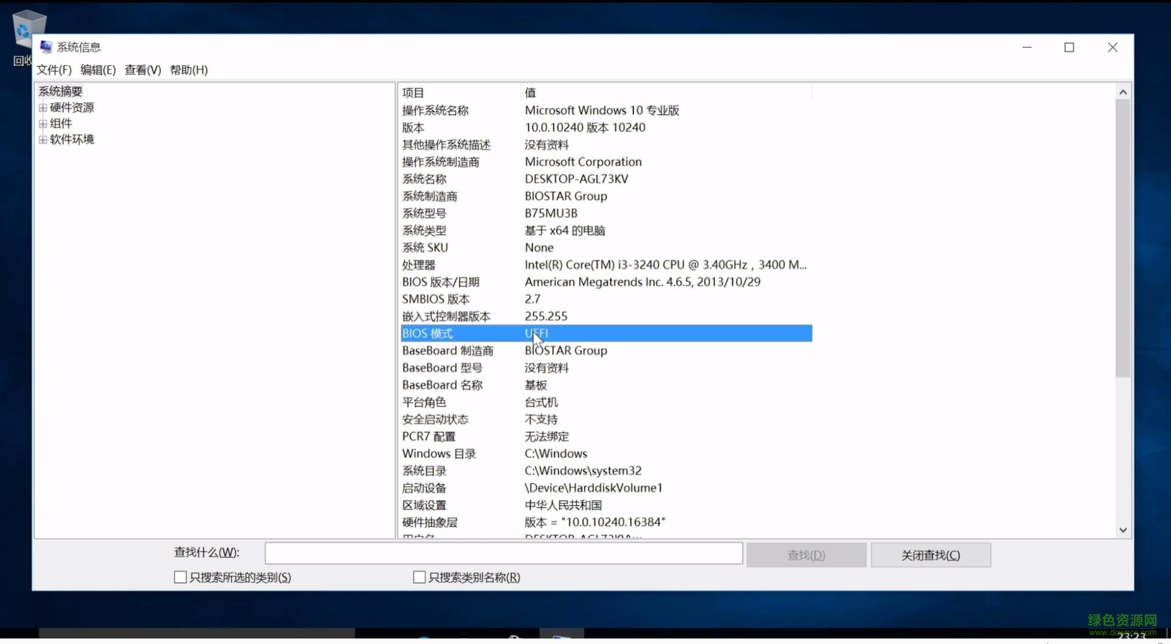The height and width of the screenshot is (644, 1171).
Task: Enable the 只搜索所选的类别(S) checkbox
Action: pyautogui.click(x=180, y=577)
